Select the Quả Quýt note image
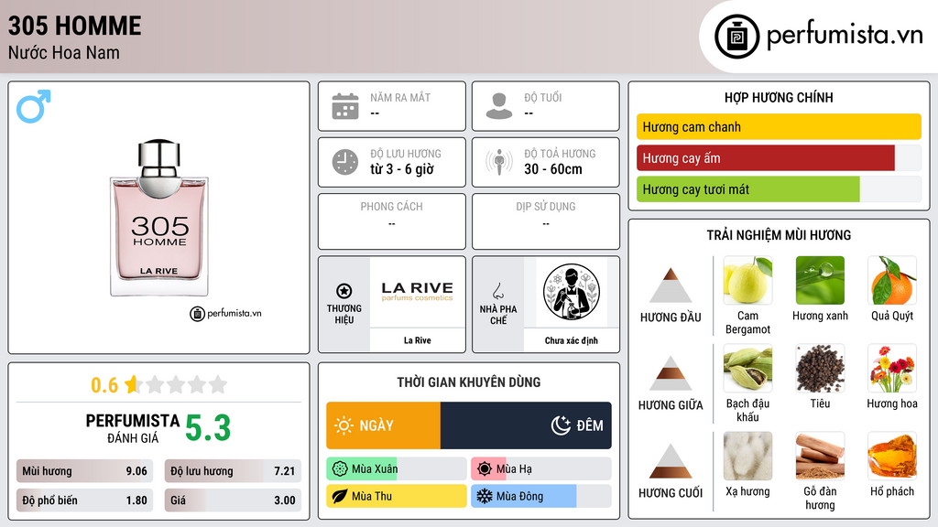The width and height of the screenshot is (938, 527). click(892, 280)
